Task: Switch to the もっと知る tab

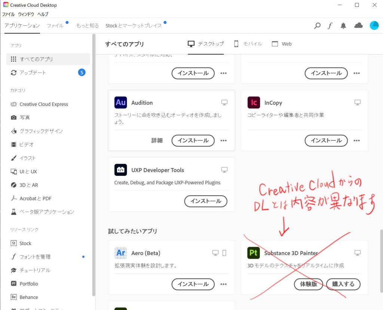Action: pos(88,26)
